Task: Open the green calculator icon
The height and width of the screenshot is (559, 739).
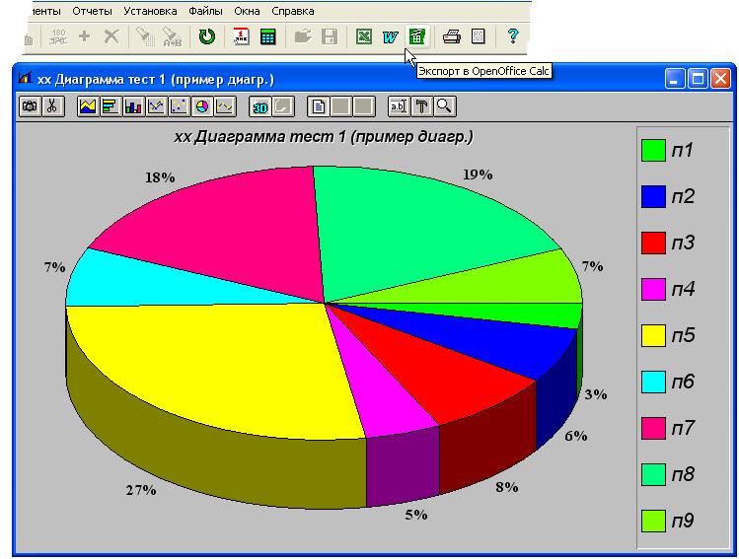Action: click(267, 36)
